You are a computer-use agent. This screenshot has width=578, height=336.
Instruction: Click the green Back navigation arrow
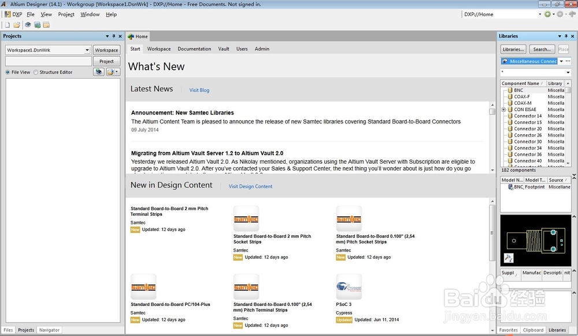pos(547,14)
